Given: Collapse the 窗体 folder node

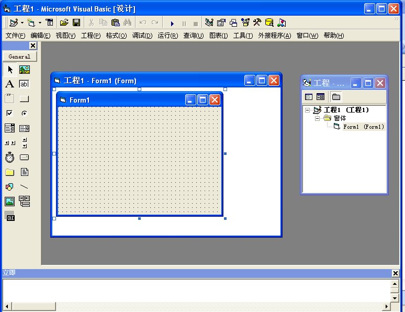Looking at the screenshot, I should 317,119.
